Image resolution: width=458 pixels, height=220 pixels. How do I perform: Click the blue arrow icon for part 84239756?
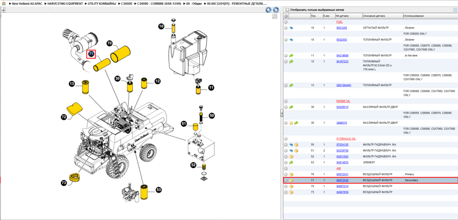click(291, 151)
